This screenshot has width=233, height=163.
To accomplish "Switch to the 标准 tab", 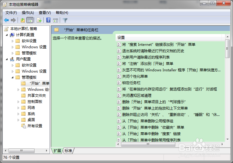I will [x=68, y=151].
